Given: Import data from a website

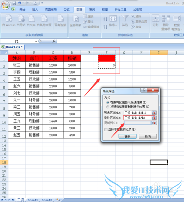Looking at the screenshot, I should [21, 21].
